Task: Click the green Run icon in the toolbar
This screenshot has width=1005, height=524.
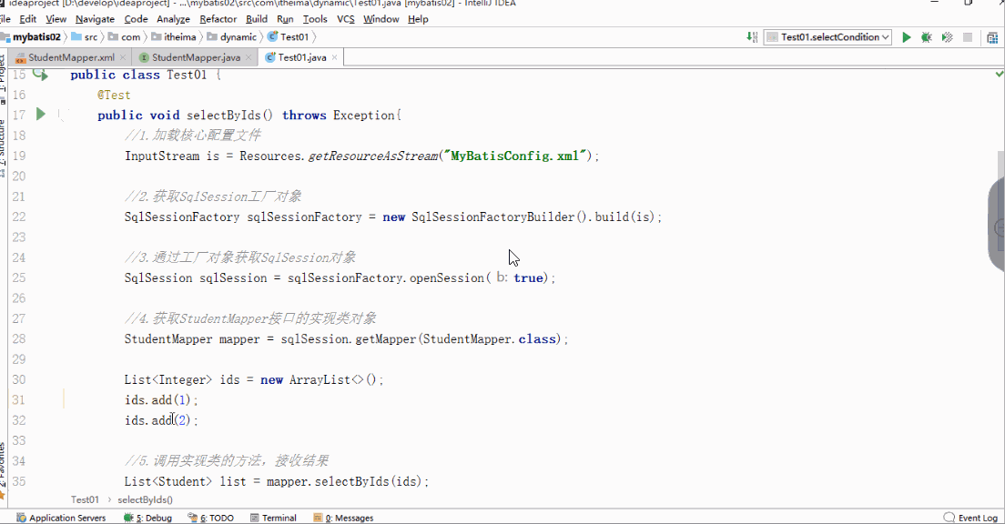Action: 907,37
